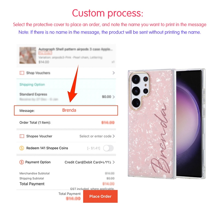Click the purple phone screen image
The width and height of the screenshot is (219, 219).
tap(189, 124)
